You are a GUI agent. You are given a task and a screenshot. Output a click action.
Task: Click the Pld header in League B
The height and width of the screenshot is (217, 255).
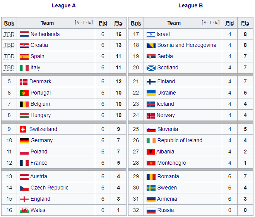click(229, 23)
